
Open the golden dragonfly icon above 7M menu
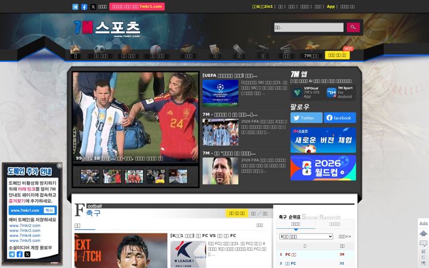(x=312, y=46)
